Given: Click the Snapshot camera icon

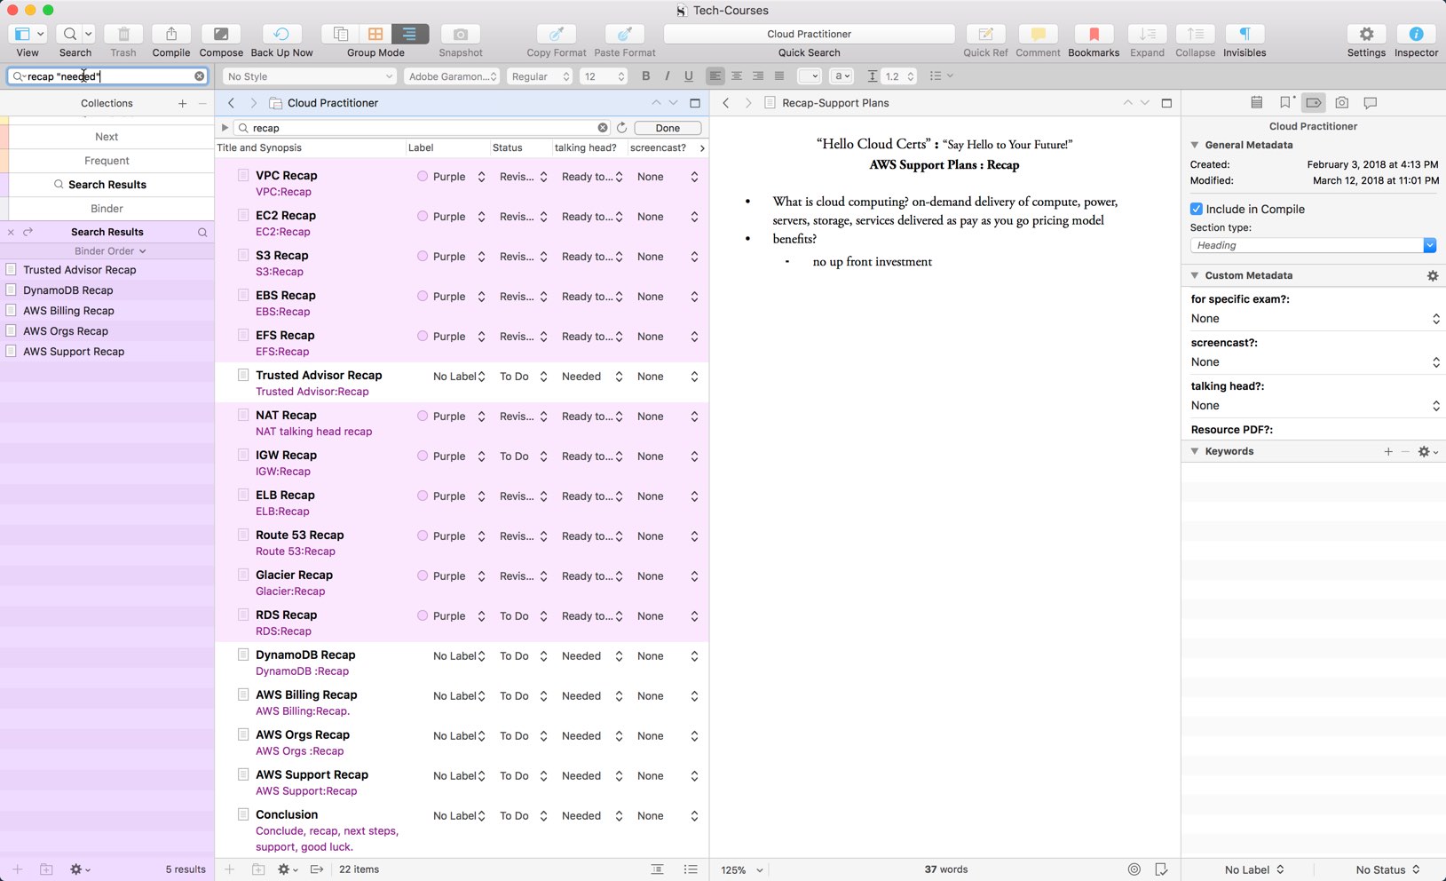Looking at the screenshot, I should [x=460, y=35].
